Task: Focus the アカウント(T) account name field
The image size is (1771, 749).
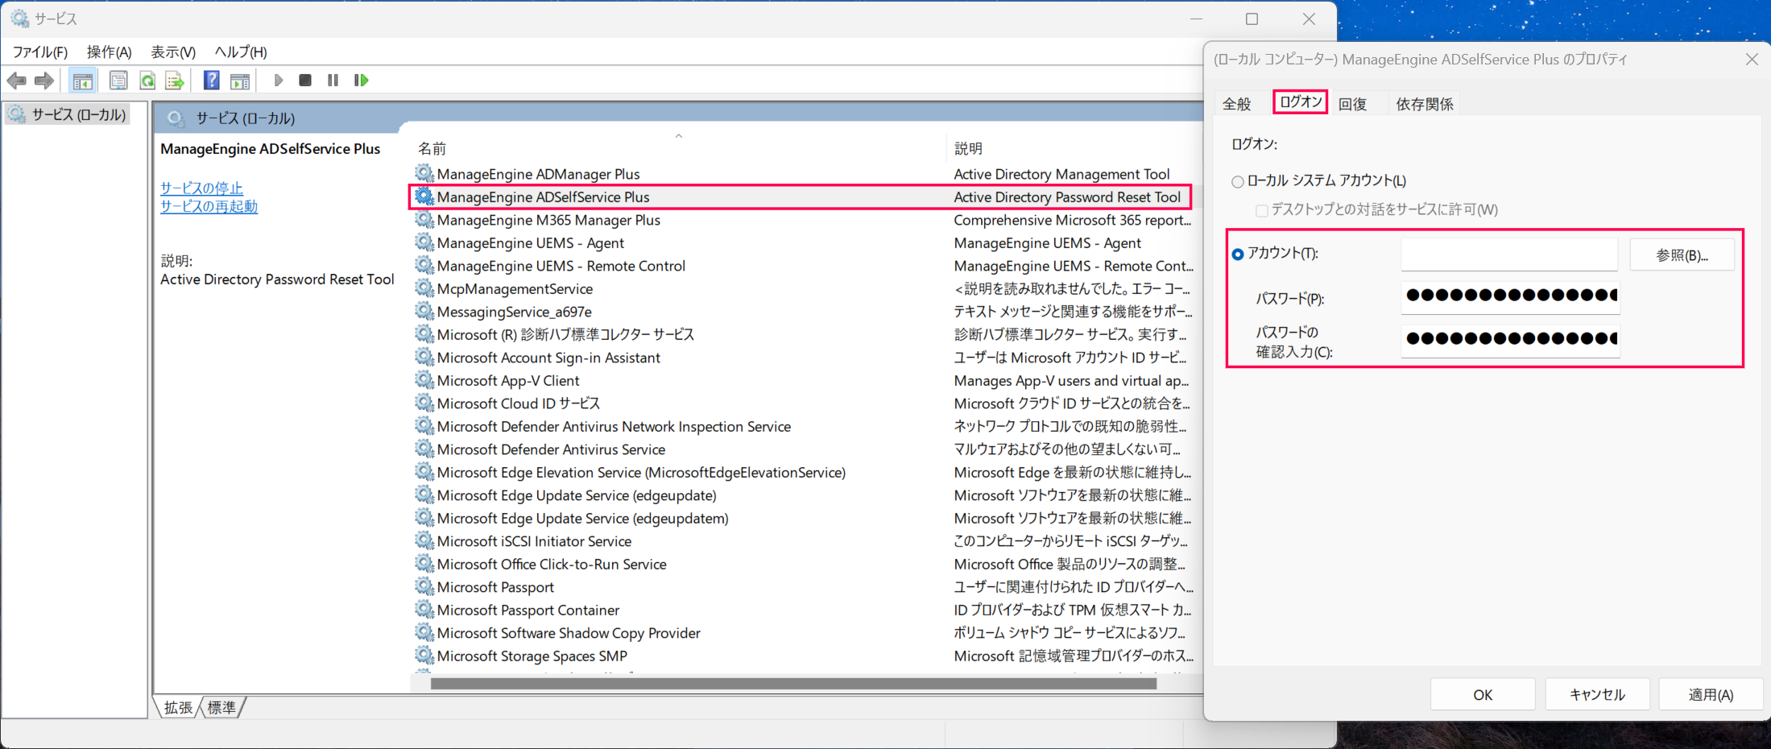Action: (x=1509, y=254)
